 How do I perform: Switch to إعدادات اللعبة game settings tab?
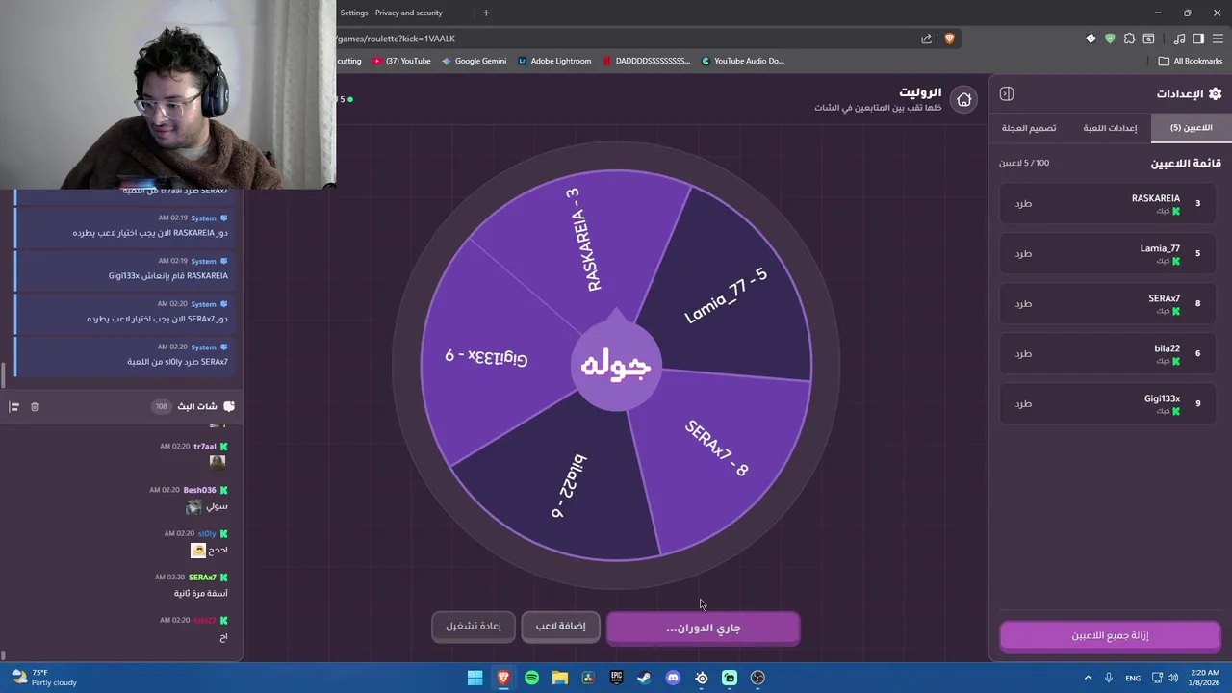1110,127
